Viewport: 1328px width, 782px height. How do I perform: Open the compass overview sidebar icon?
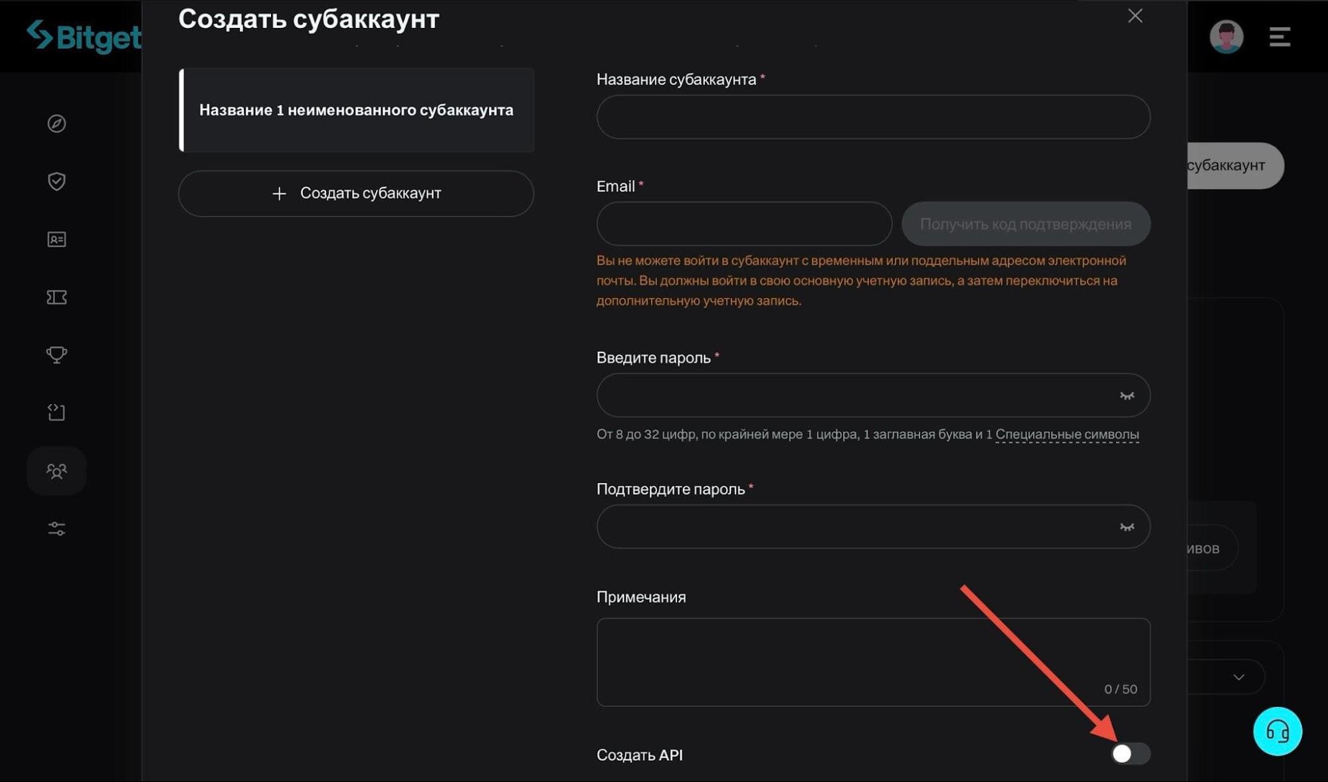tap(56, 124)
